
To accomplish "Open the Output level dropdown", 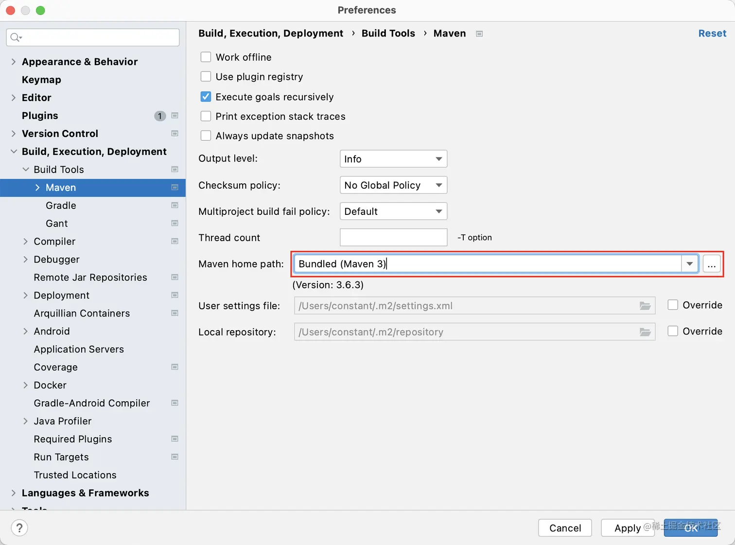I will click(393, 159).
